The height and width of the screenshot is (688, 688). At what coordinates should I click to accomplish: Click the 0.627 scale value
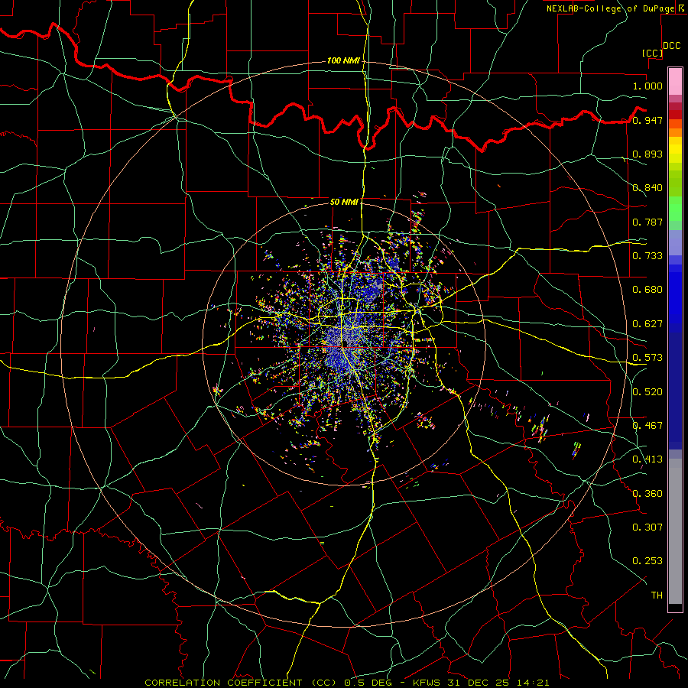pos(647,324)
